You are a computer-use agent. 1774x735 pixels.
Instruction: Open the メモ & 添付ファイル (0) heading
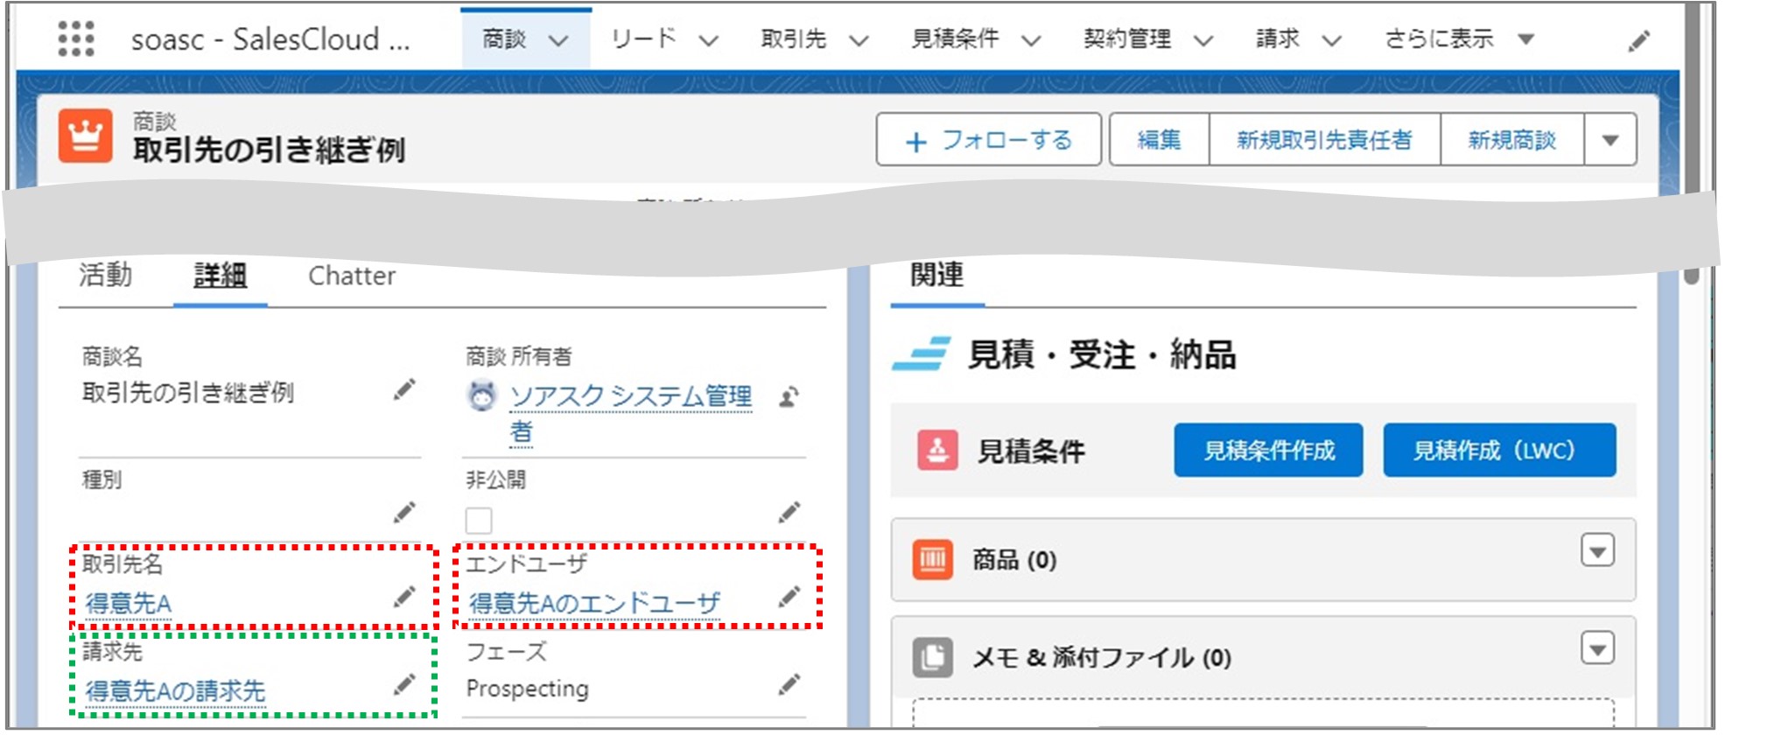[1102, 657]
